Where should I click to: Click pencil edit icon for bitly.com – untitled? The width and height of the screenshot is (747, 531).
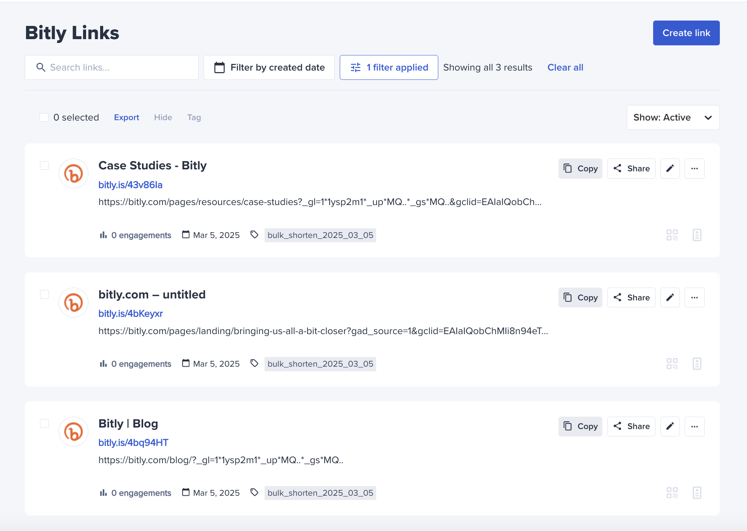coord(670,298)
